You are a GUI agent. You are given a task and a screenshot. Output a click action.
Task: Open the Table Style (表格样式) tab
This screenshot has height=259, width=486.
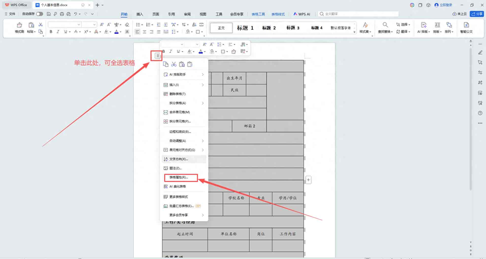278,14
